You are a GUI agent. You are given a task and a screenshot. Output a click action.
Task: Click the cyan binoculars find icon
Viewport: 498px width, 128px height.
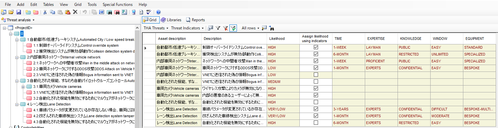click(109, 12)
